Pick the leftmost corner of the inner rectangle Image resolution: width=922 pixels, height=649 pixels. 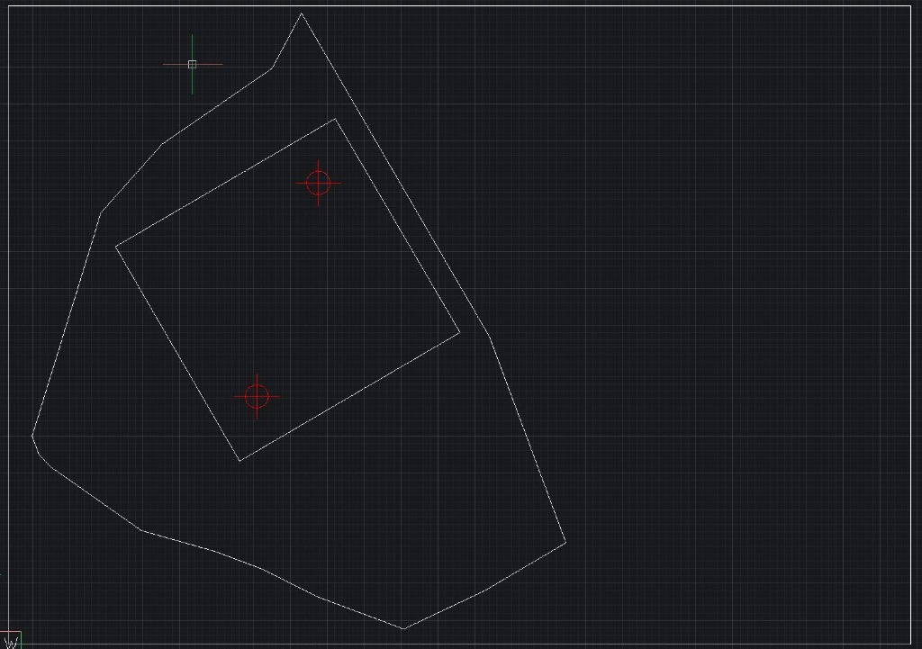coord(116,247)
